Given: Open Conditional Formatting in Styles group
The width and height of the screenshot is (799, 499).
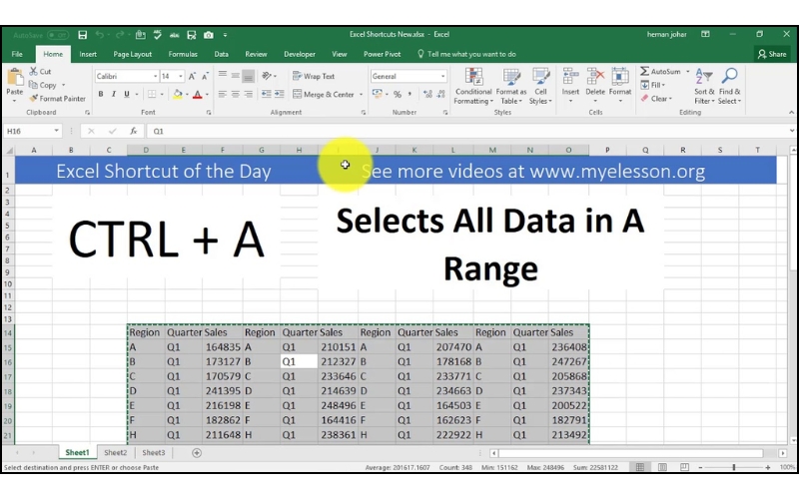Looking at the screenshot, I should 472,86.
